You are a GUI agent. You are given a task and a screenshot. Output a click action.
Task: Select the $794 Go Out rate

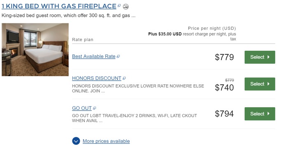[x=260, y=114]
